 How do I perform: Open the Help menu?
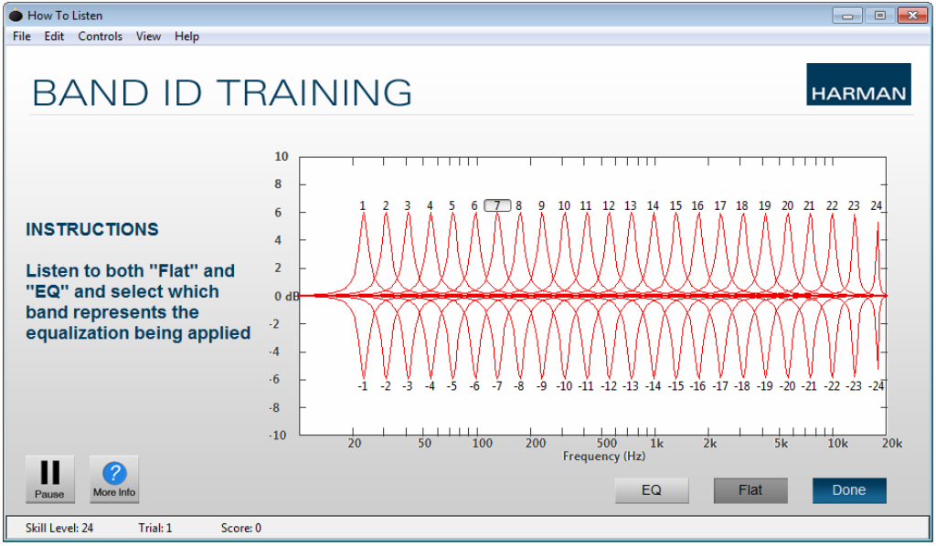(x=186, y=37)
